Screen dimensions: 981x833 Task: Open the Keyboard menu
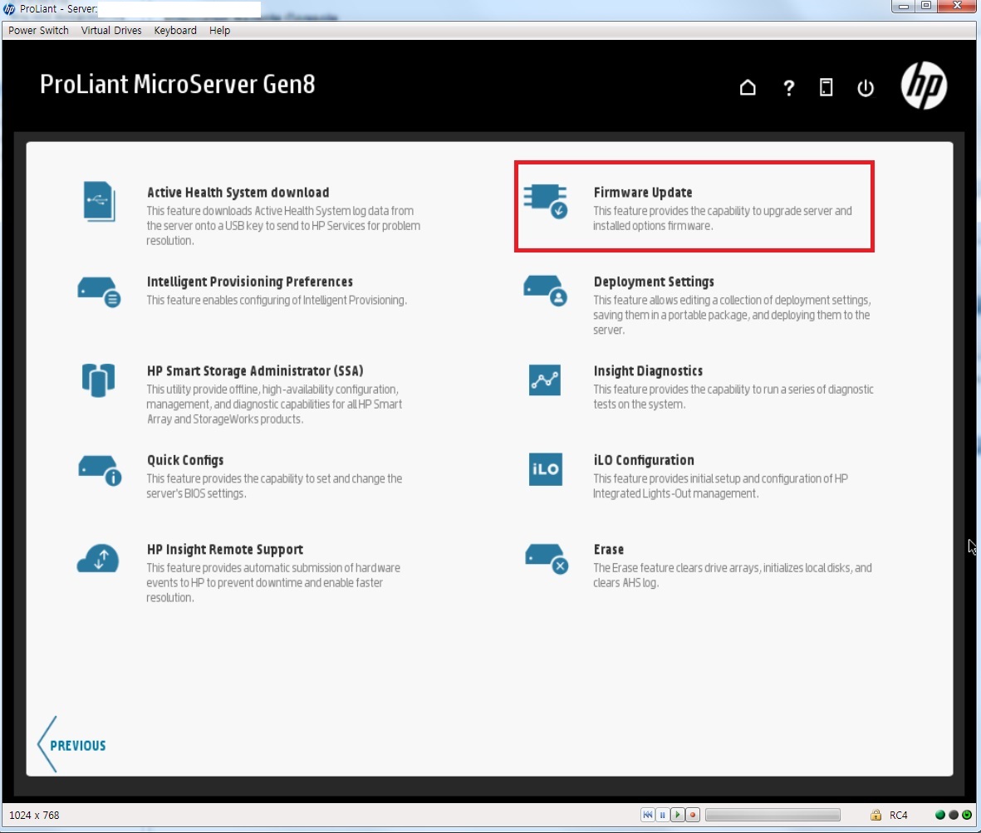click(x=175, y=30)
